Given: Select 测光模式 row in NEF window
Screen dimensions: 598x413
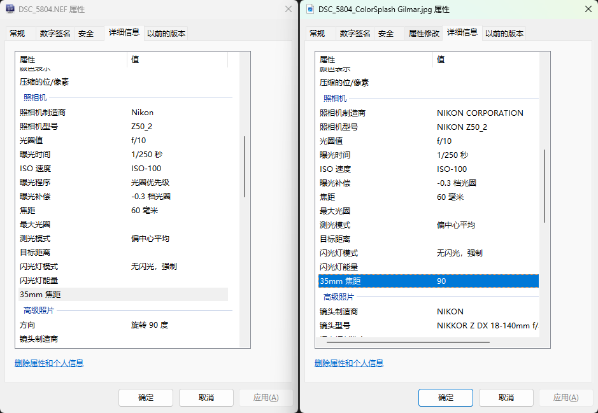Looking at the screenshot, I should (x=123, y=239).
